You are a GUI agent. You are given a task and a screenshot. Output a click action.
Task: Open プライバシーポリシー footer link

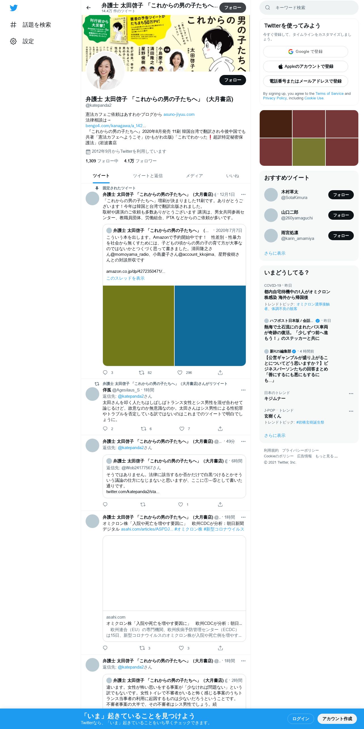(300, 451)
